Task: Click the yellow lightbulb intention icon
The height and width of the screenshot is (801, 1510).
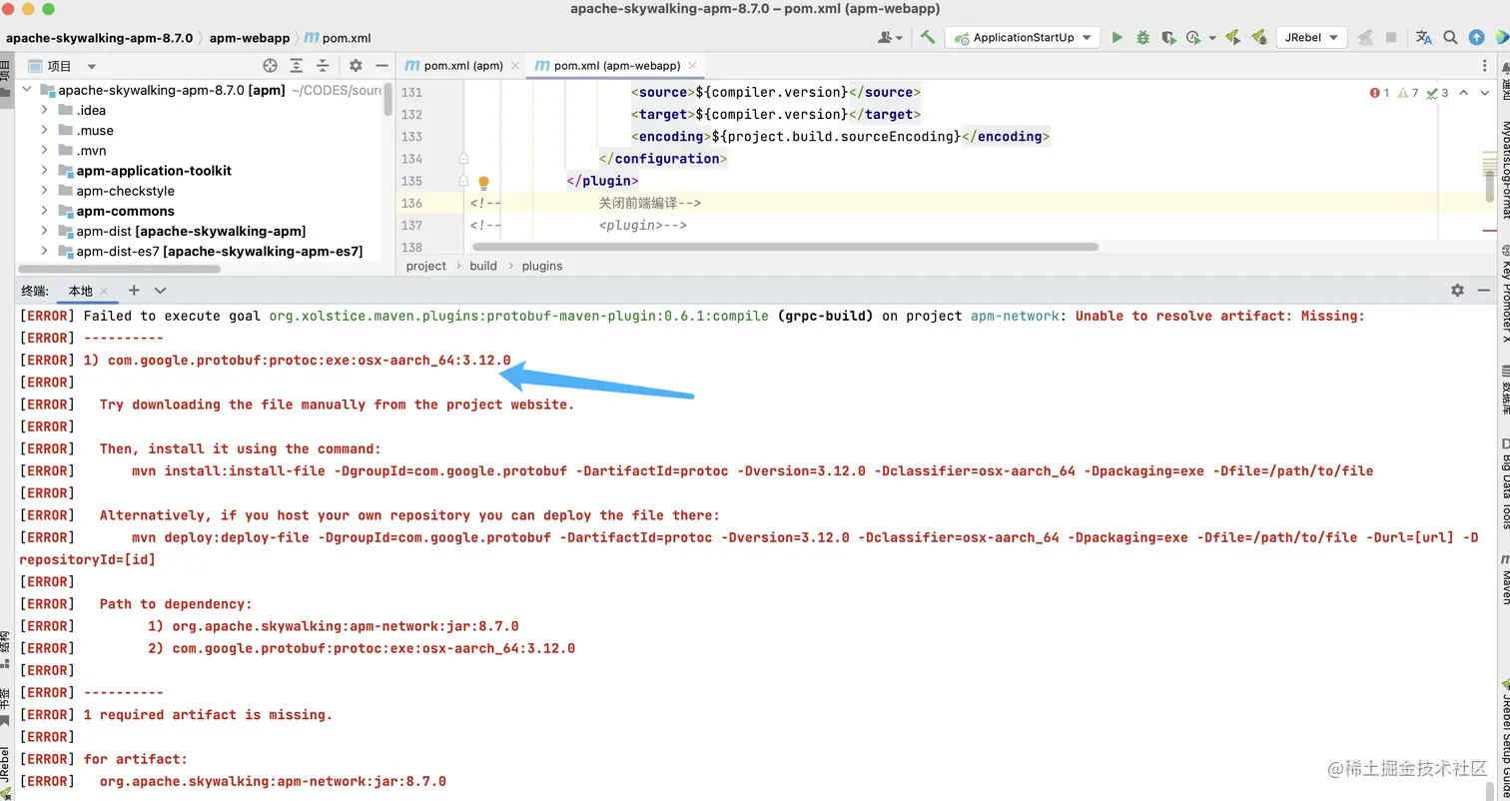Action: [x=483, y=183]
